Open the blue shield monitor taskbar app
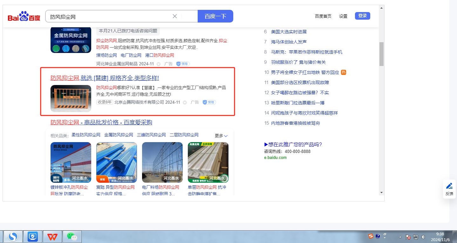 33,237
